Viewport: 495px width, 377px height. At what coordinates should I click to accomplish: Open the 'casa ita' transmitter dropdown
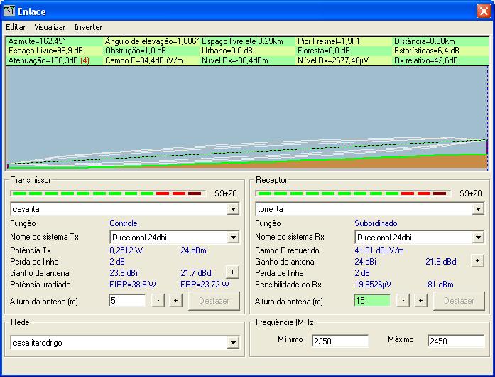233,209
